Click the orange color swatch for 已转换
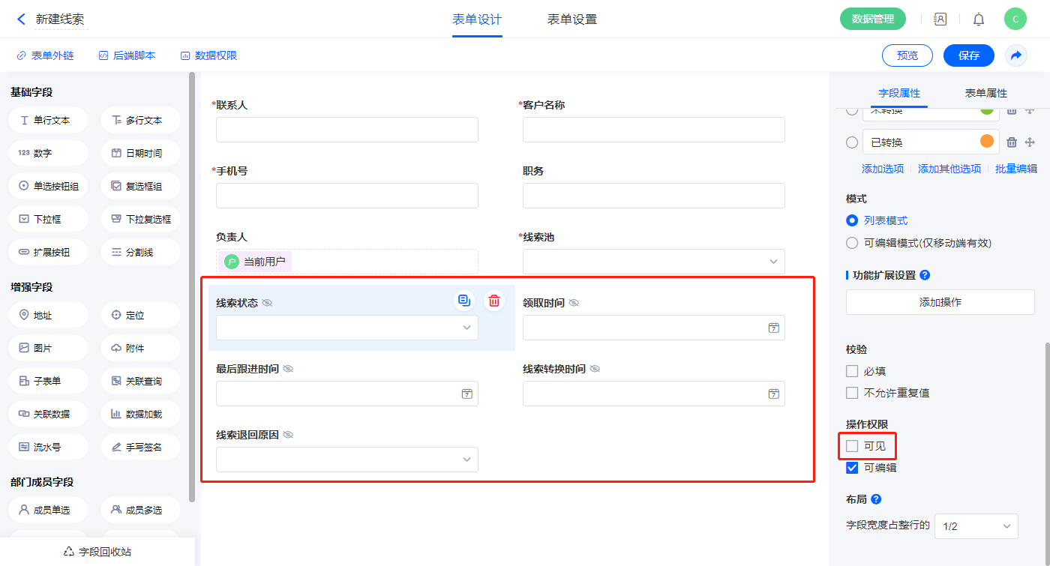The width and height of the screenshot is (1050, 566). (987, 142)
